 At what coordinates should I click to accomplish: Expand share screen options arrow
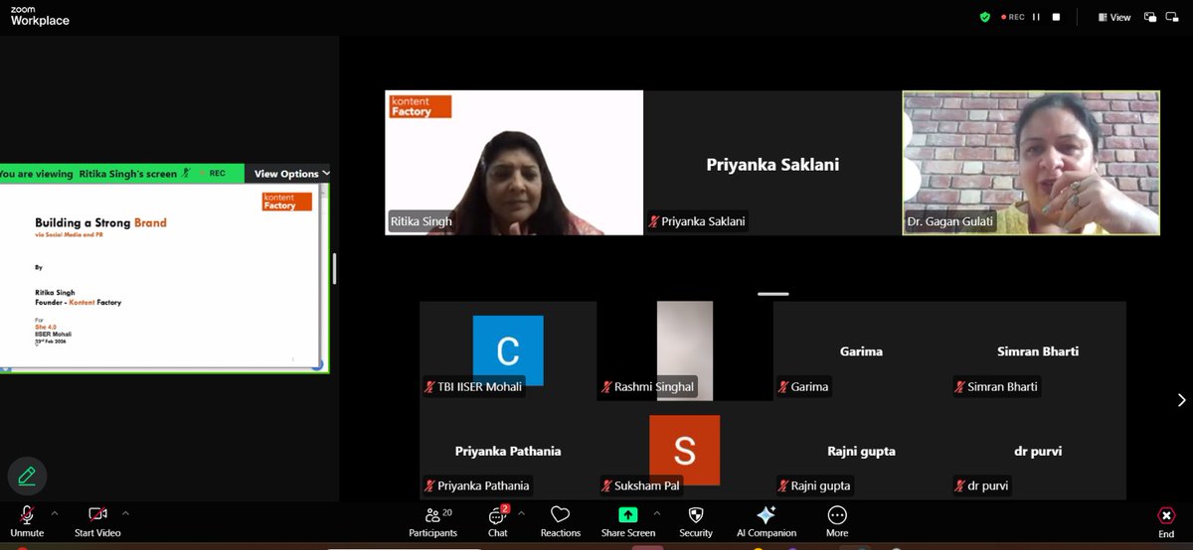point(656,513)
